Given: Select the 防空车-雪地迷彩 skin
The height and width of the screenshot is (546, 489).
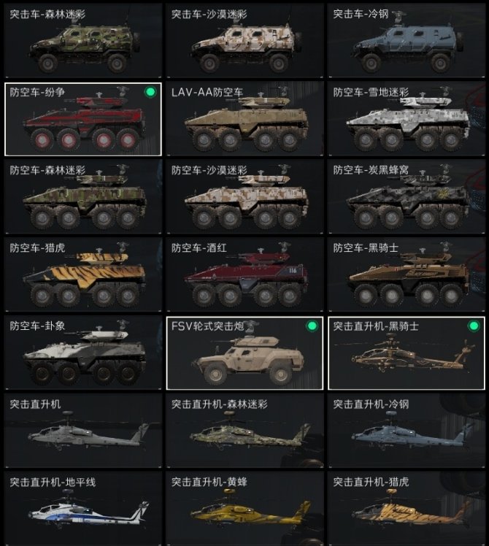Looking at the screenshot, I should 407,119.
